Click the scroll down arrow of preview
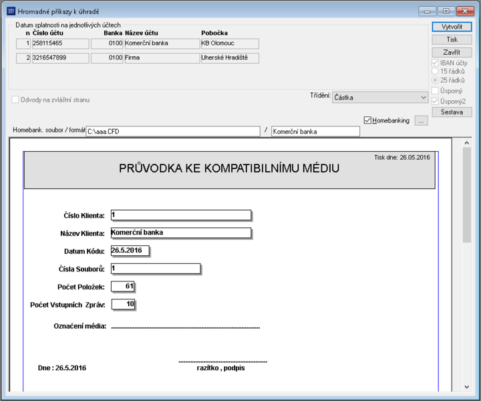The width and height of the screenshot is (481, 401). pyautogui.click(x=466, y=387)
